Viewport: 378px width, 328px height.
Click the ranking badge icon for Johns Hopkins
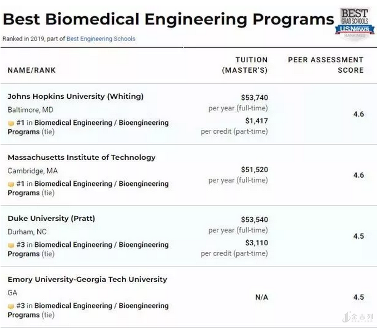11,123
